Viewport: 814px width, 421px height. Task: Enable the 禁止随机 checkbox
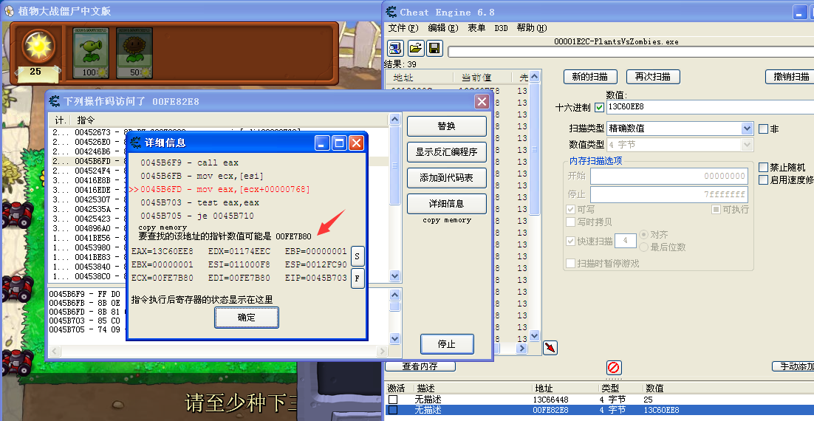(x=763, y=167)
